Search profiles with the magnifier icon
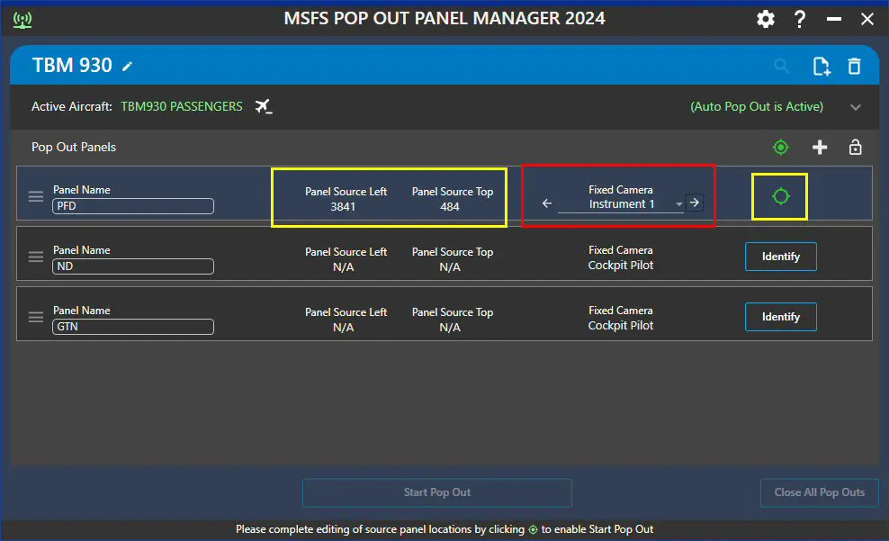 click(782, 66)
